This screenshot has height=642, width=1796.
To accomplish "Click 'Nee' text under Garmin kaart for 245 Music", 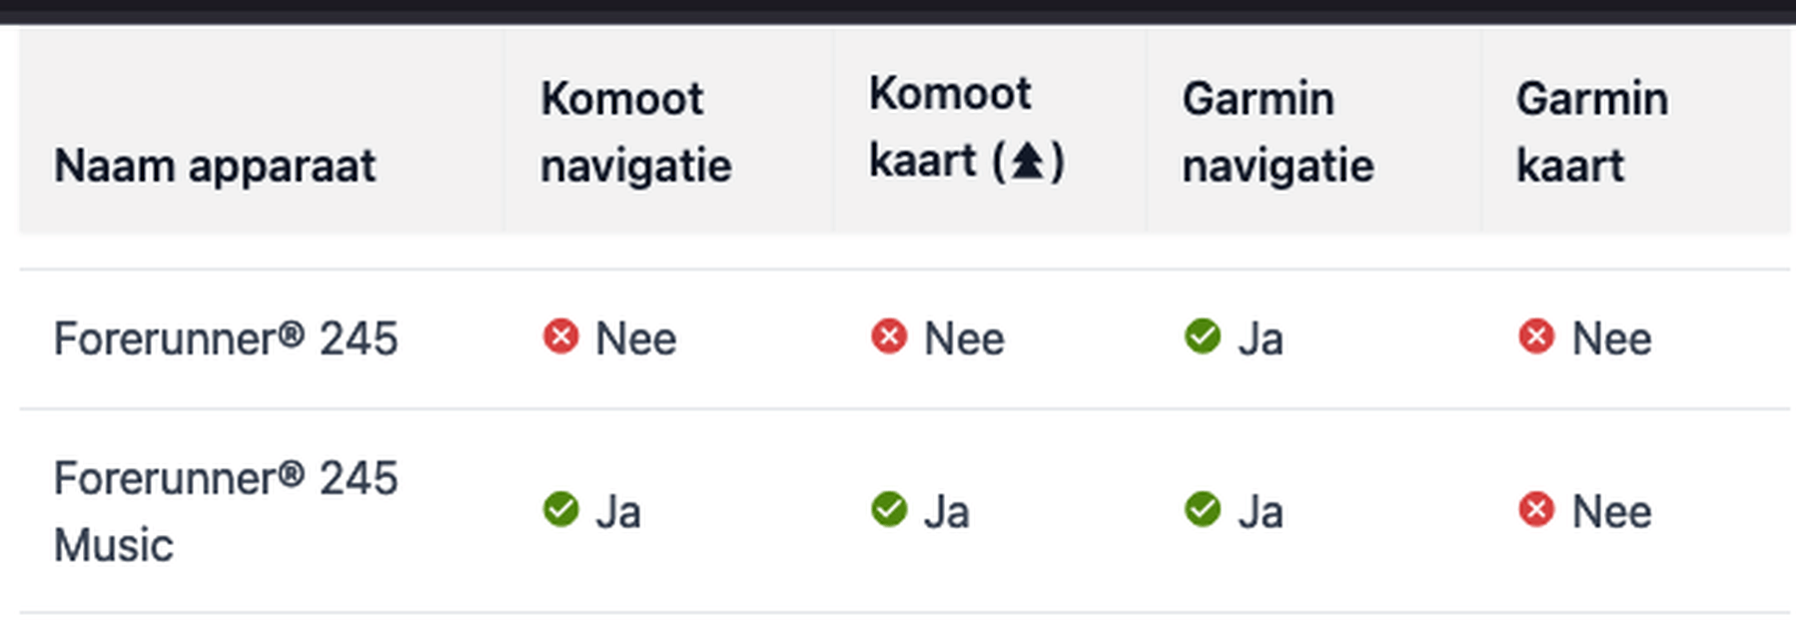I will pos(1612,511).
